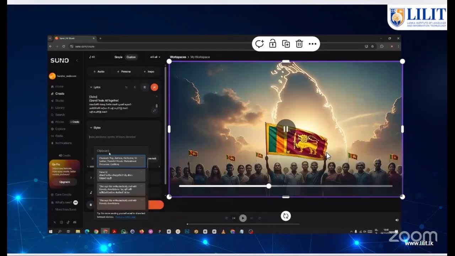Click the Suno player seek bar
The image size is (455, 256).
tap(243, 224)
